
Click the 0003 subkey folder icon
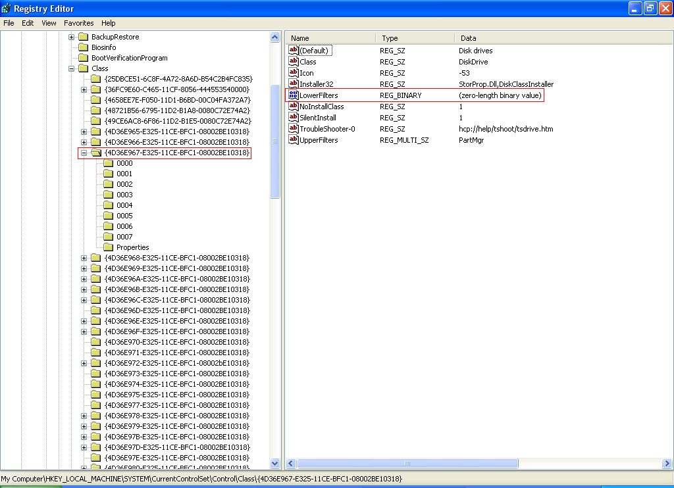point(109,195)
